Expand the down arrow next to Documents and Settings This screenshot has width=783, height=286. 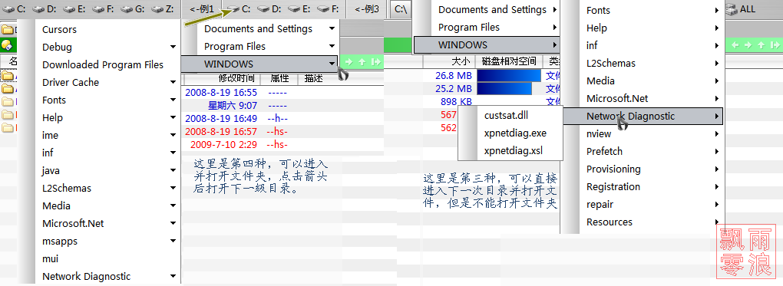tap(332, 29)
